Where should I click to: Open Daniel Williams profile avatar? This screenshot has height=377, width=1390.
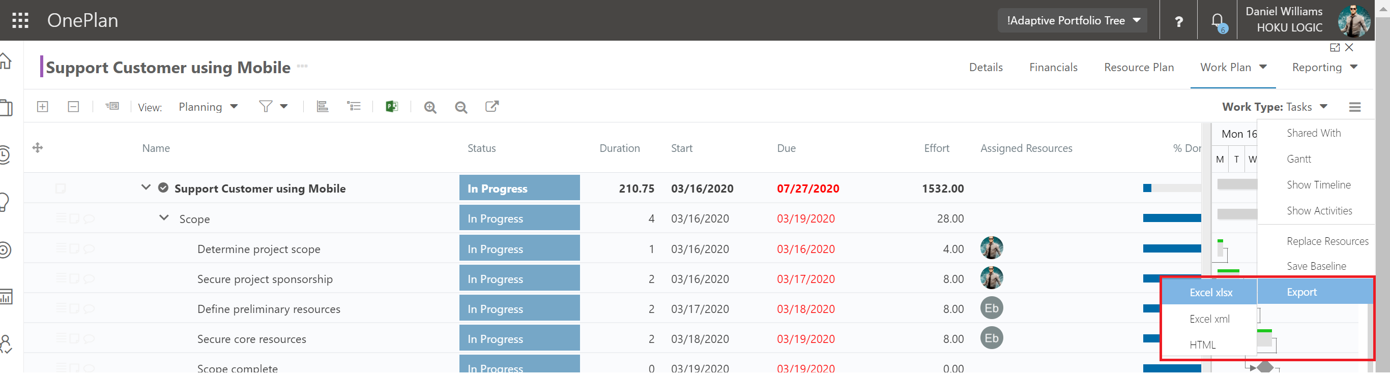1354,21
